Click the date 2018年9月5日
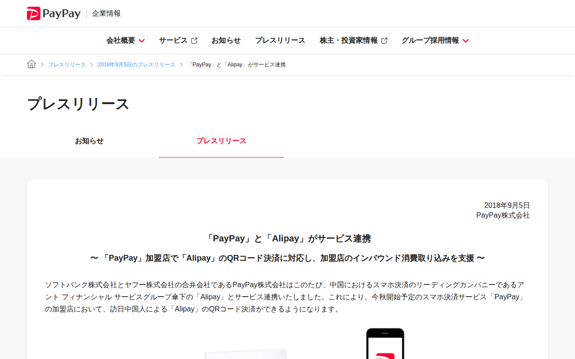575x359 pixels. pyautogui.click(x=507, y=205)
